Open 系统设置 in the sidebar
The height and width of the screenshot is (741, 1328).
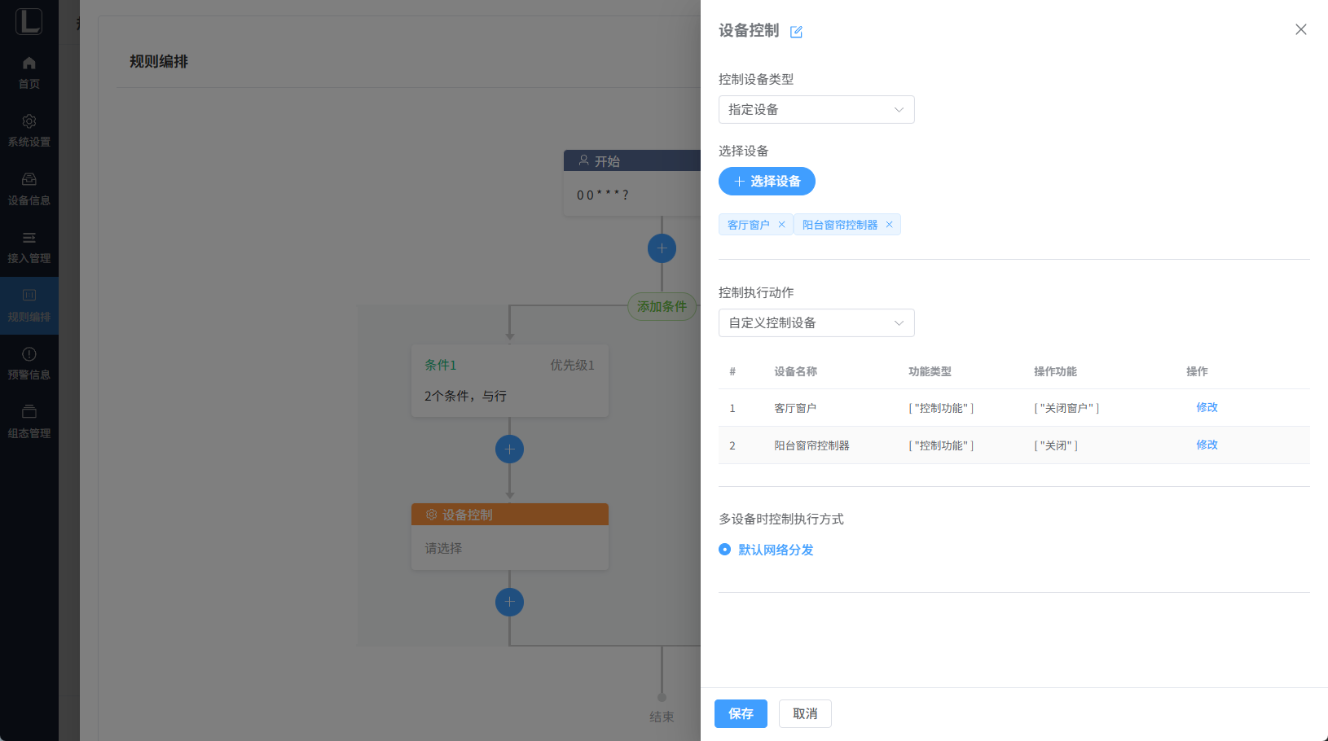[x=29, y=130]
